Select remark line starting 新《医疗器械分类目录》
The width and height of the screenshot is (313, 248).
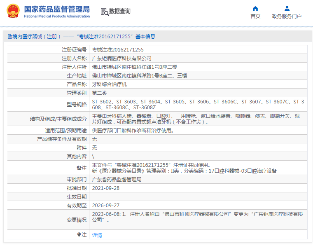(x=184, y=171)
